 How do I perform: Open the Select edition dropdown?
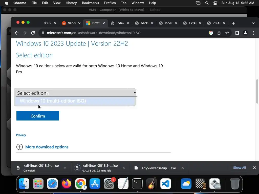coord(77,93)
